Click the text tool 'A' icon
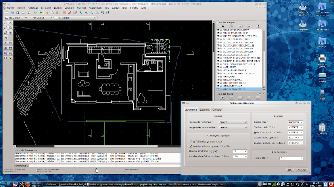This screenshot has height=187, width=334. pyautogui.click(x=5, y=43)
